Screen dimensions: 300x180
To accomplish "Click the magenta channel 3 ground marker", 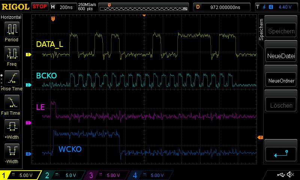I will coord(28,123).
